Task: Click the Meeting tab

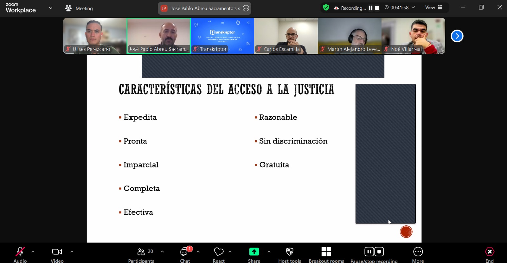Action: click(79, 8)
